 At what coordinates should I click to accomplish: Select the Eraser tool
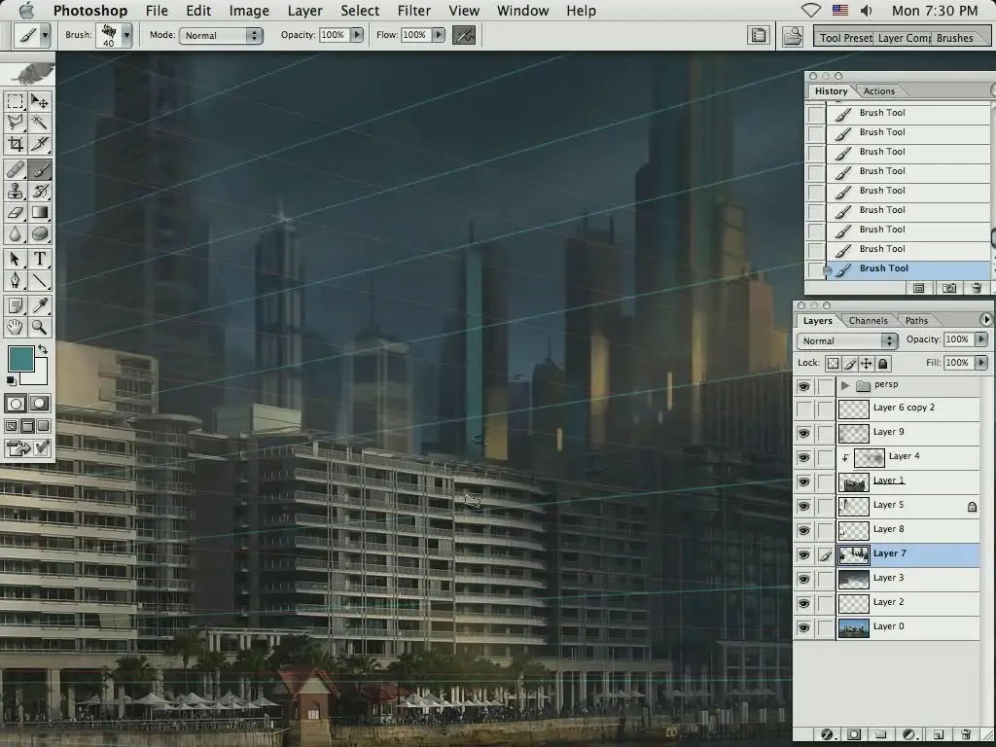pyautogui.click(x=16, y=212)
